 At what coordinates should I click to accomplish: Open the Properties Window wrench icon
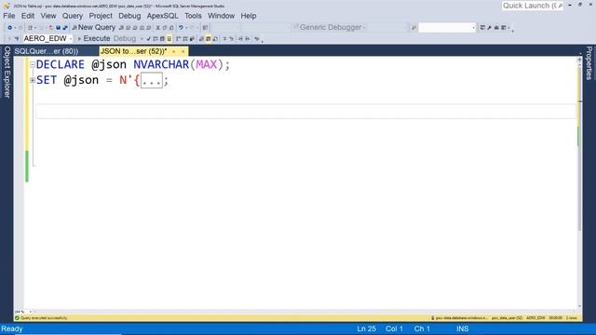pos(489,27)
